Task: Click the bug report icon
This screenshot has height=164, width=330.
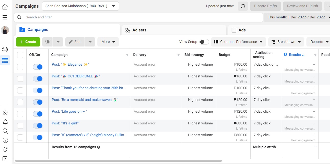Action: [x=5, y=149]
